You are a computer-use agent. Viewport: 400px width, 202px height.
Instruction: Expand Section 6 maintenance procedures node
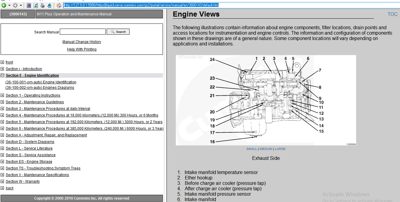coord(2,129)
